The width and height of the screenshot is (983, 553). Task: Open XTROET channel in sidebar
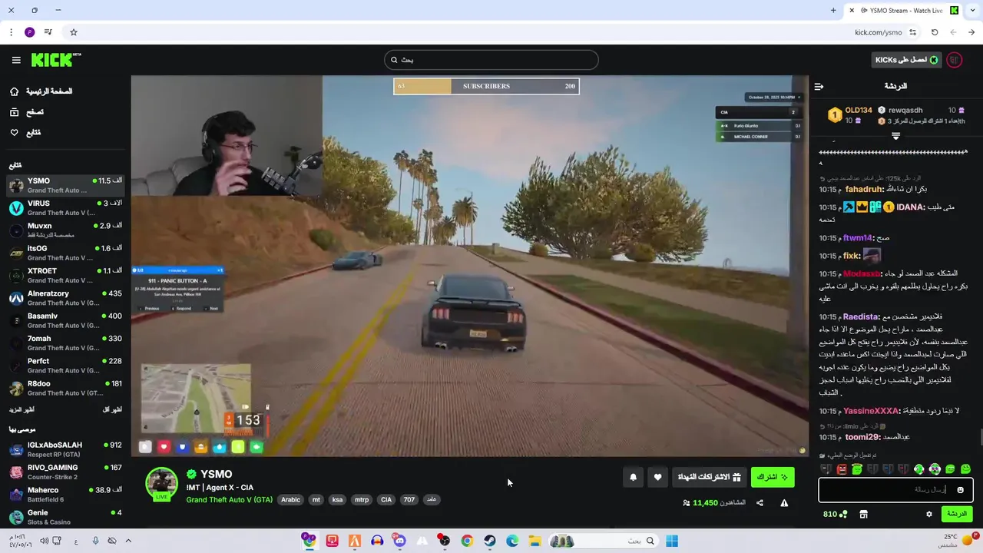click(x=65, y=276)
